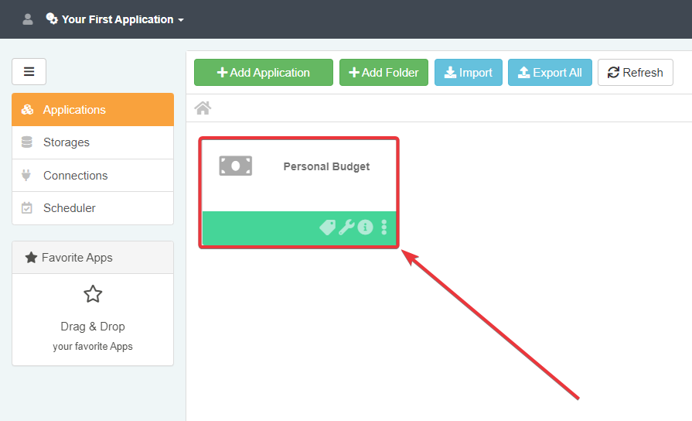Click the home breadcrumb icon
This screenshot has width=692, height=421.
click(x=203, y=108)
